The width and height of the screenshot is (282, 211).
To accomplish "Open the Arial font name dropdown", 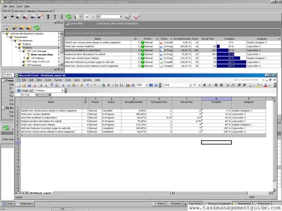I will pyautogui.click(x=190, y=85).
